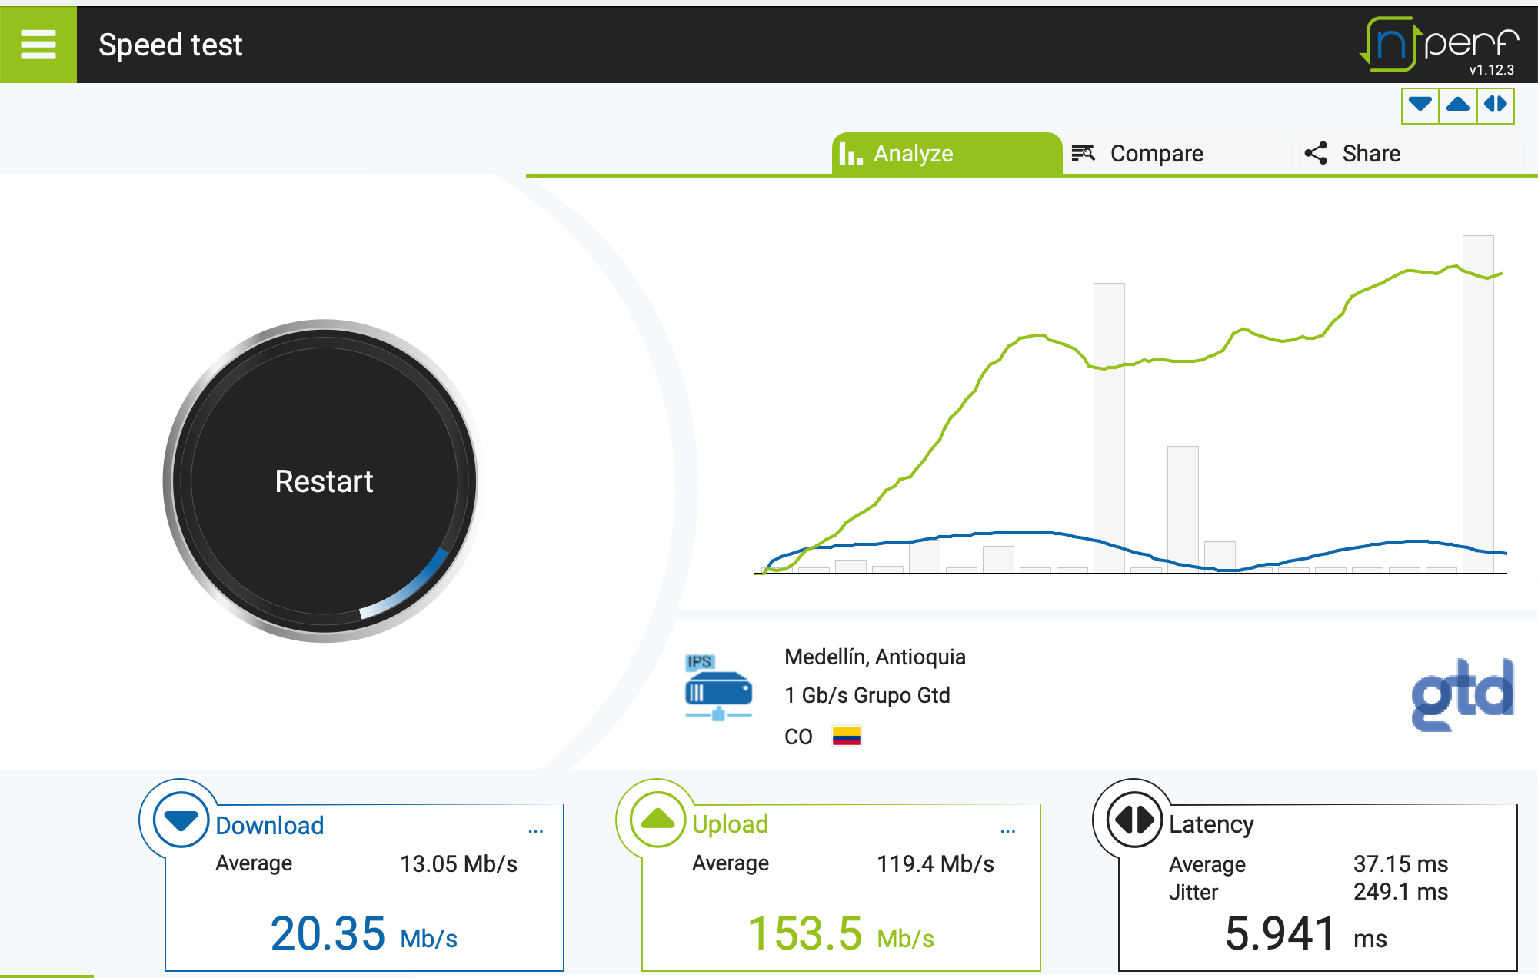Click the 13.05 Mb/s average download value
This screenshot has height=978, width=1538.
click(x=458, y=863)
